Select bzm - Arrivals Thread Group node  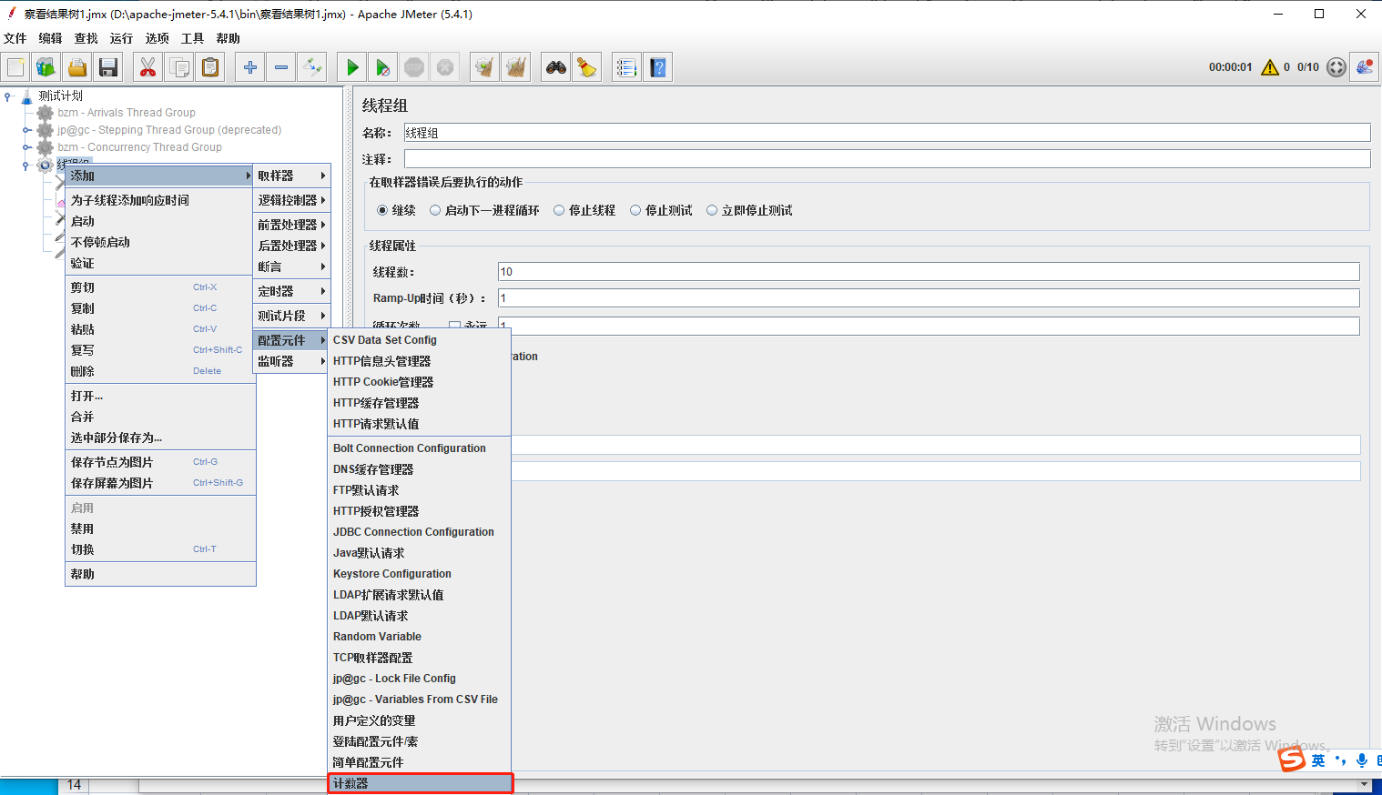click(126, 113)
